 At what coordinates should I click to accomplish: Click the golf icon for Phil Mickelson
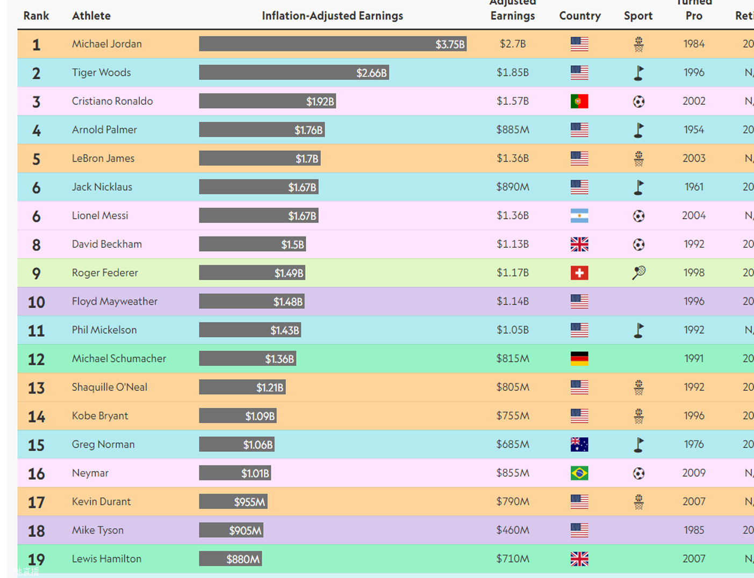(638, 330)
